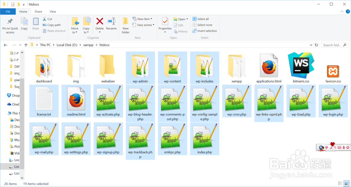Image resolution: width=351 pixels, height=187 pixels.
Task: Switch to the Share ribbon tab
Action: pos(38,12)
